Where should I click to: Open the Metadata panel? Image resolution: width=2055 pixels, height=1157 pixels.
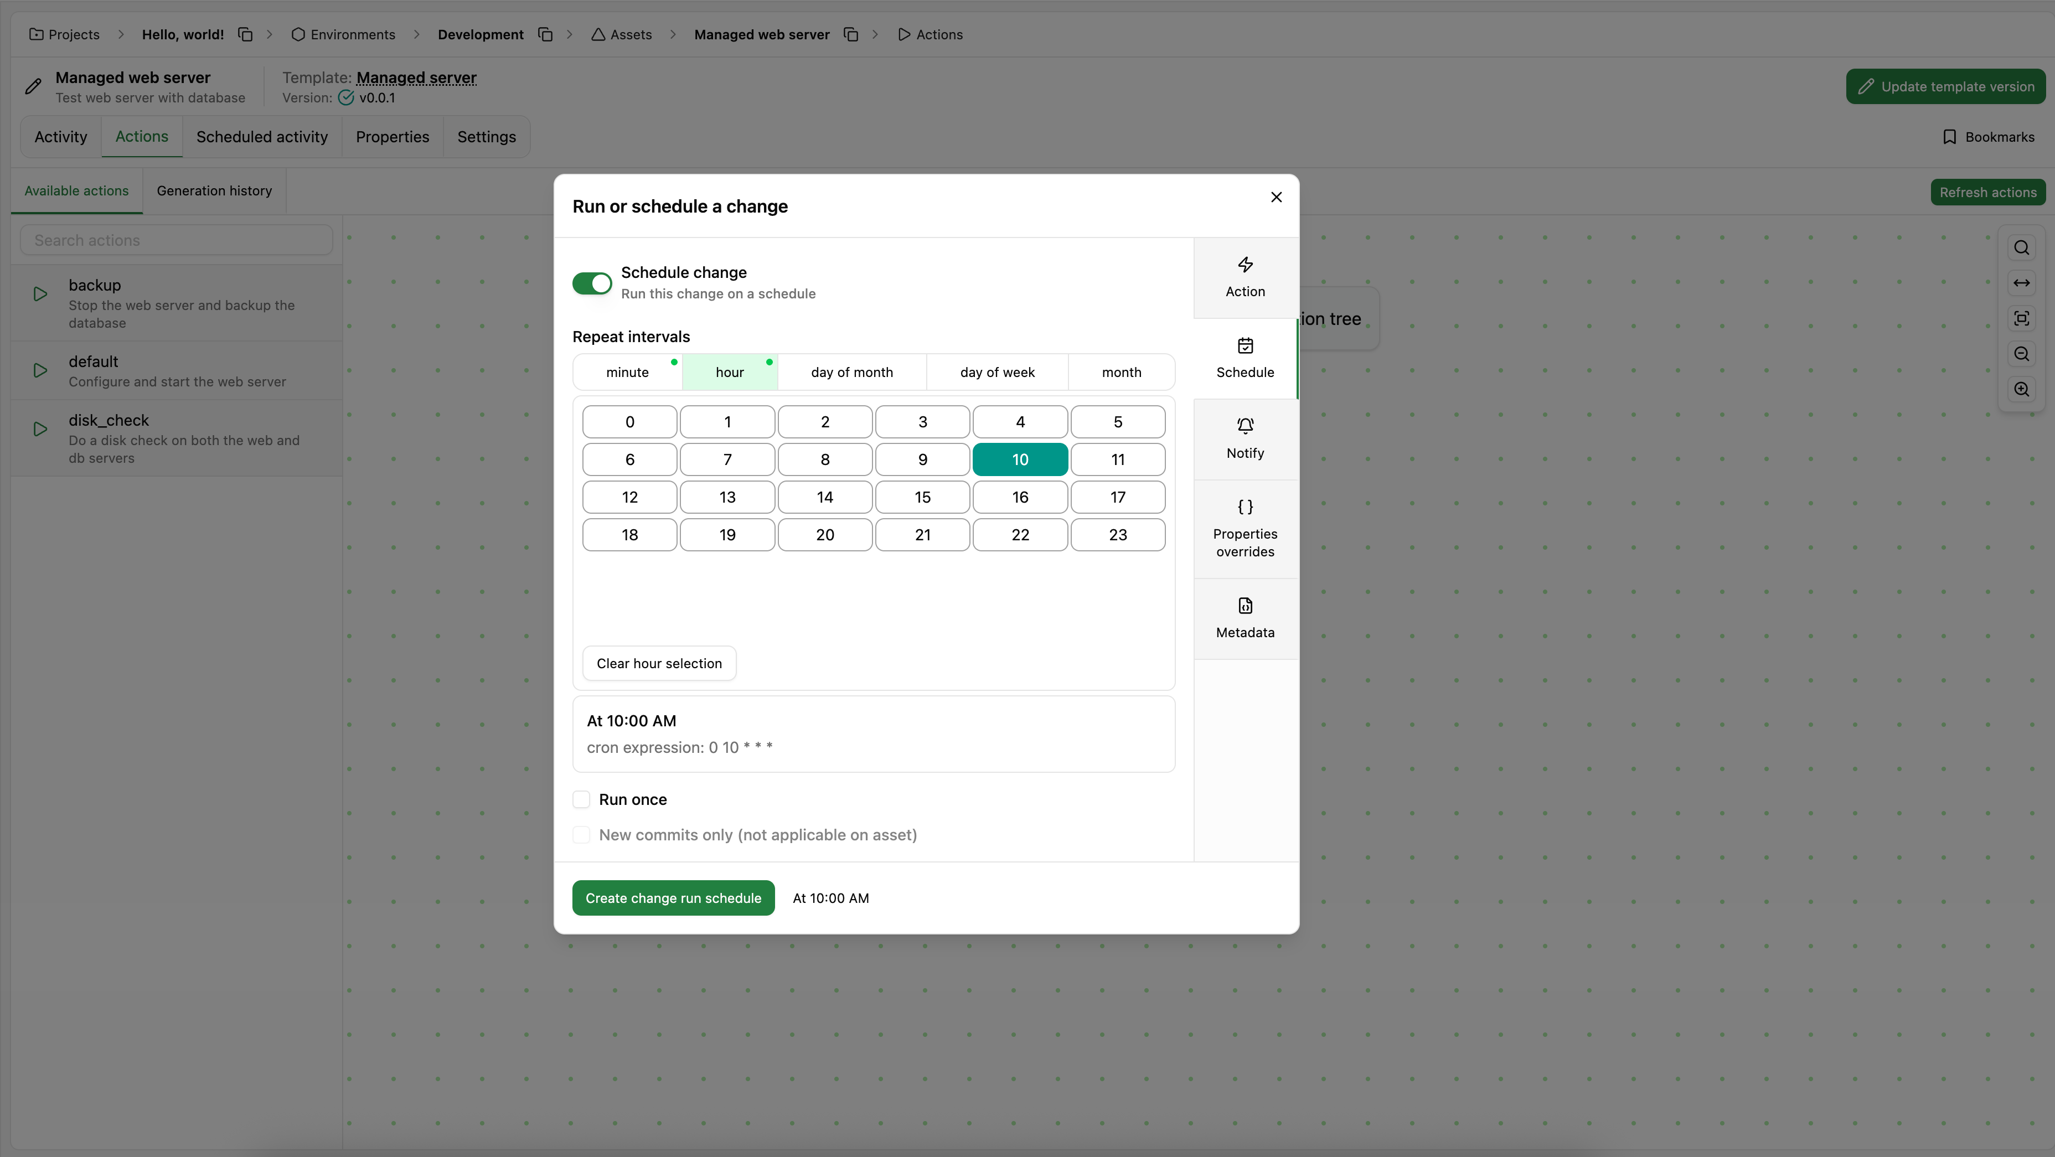point(1245,618)
